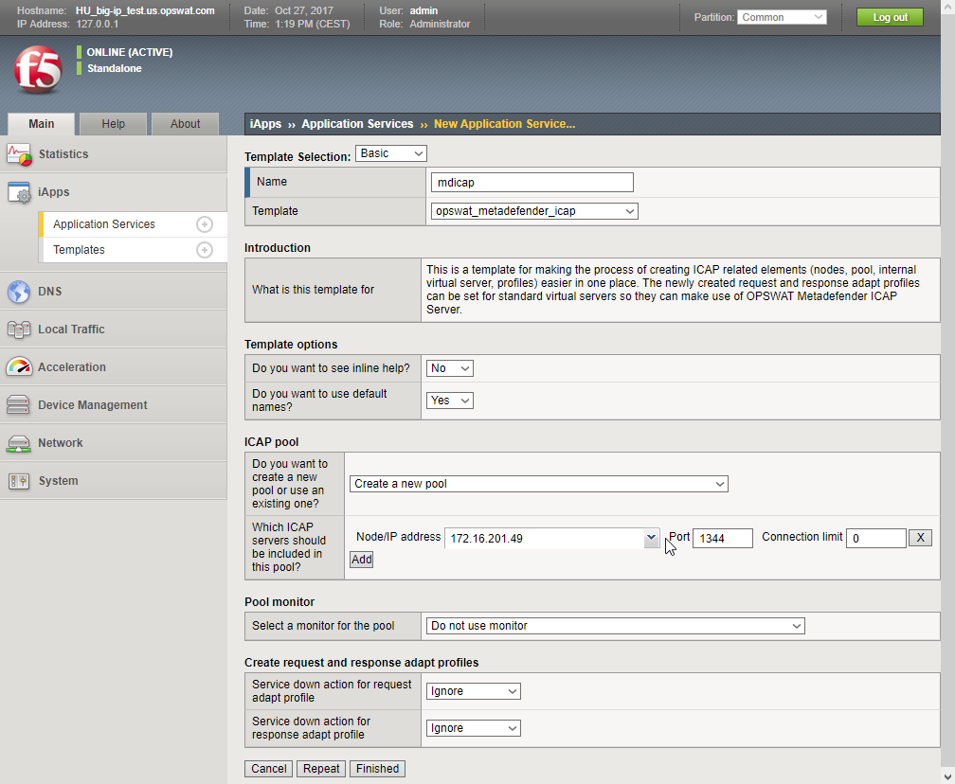
Task: Remove the ICAP server row with X
Action: click(x=920, y=538)
